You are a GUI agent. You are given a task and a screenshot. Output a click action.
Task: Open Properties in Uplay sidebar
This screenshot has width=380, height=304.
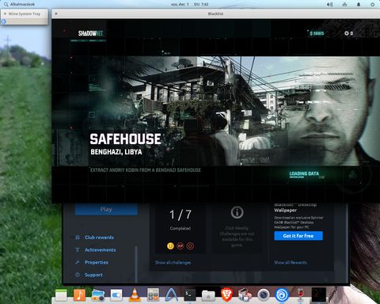97,262
